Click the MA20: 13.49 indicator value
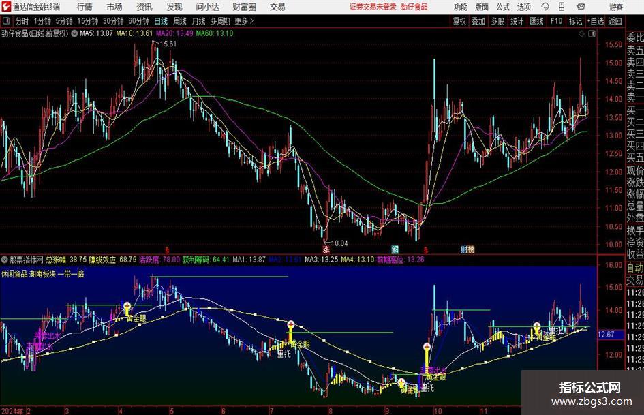644x415 pixels. click(x=174, y=33)
